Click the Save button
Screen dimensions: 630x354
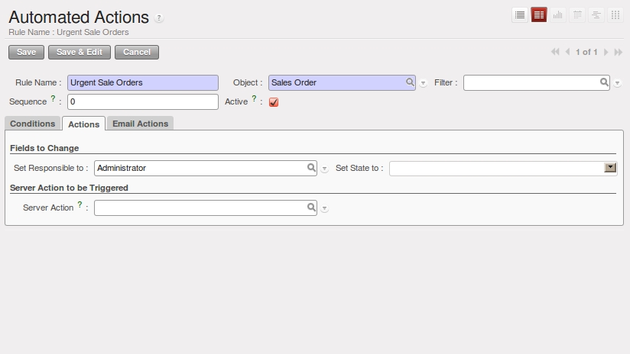click(x=26, y=52)
